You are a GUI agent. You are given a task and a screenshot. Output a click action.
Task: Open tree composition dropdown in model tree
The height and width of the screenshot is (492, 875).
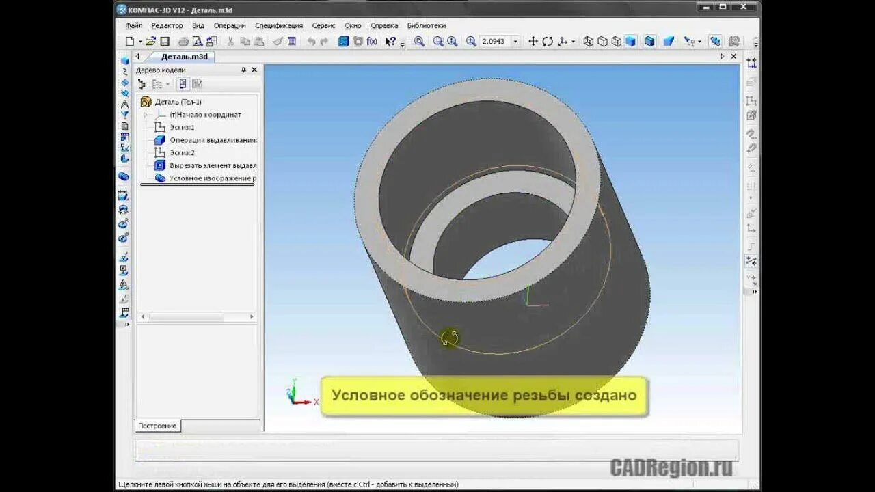coord(167,84)
